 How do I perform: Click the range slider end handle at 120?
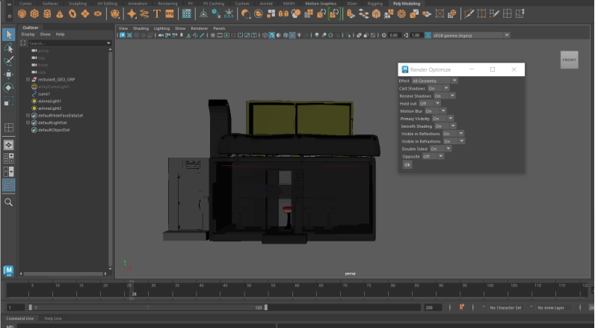coord(266,307)
